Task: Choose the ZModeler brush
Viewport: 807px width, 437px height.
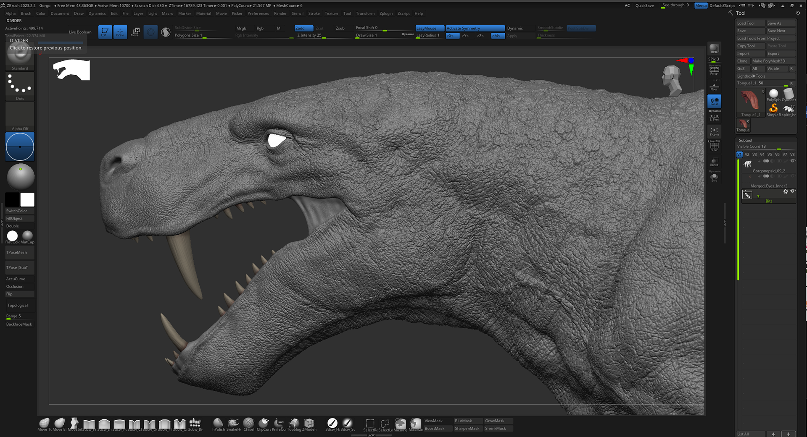Action: (x=309, y=423)
